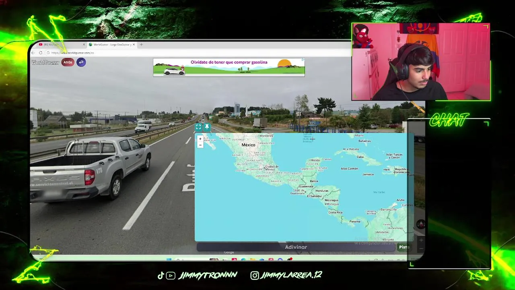Click Islas Caimán label
The image size is (515, 290).
click(x=349, y=168)
